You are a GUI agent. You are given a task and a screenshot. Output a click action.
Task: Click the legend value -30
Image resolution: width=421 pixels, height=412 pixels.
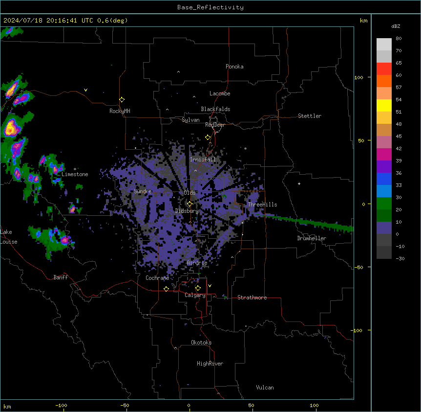400,258
